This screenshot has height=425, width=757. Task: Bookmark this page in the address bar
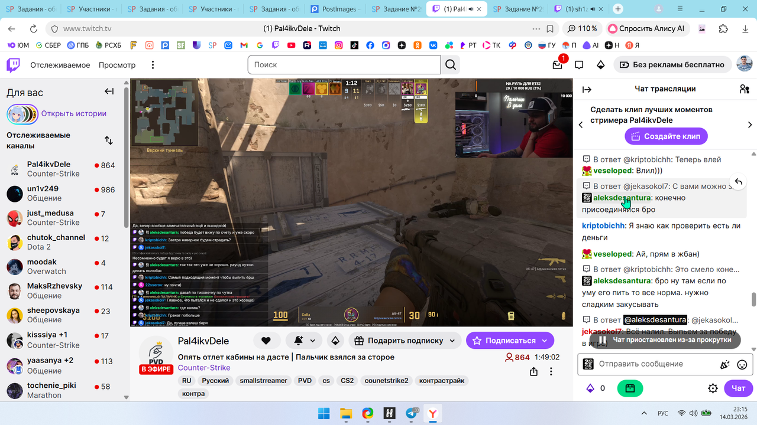(550, 28)
